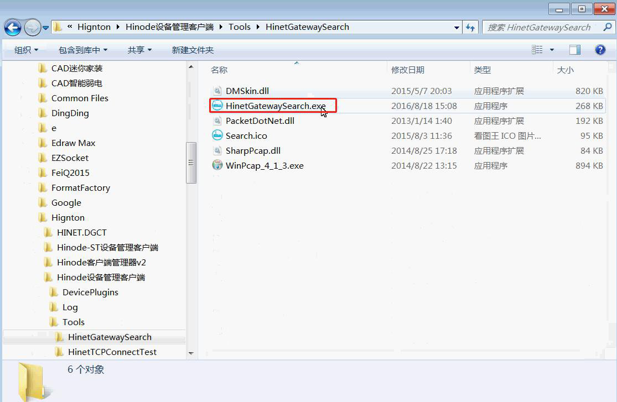Image resolution: width=617 pixels, height=402 pixels.
Task: Click the 新建文件夹 button
Action: point(193,50)
